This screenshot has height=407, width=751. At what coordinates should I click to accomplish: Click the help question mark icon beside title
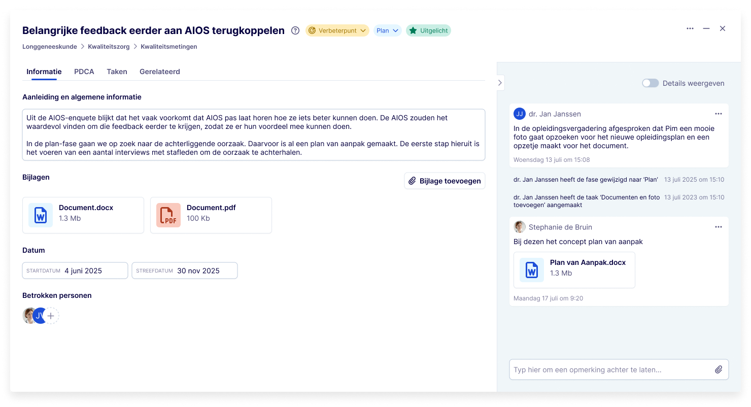(295, 30)
